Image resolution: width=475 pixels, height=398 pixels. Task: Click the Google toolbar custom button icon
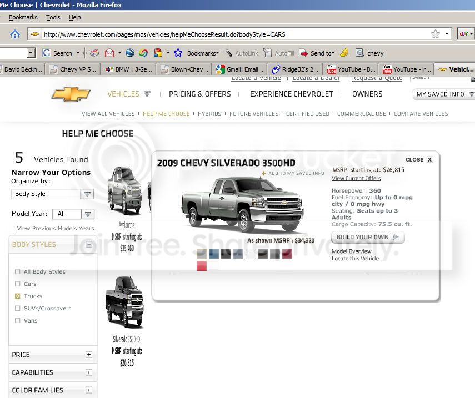(x=158, y=53)
